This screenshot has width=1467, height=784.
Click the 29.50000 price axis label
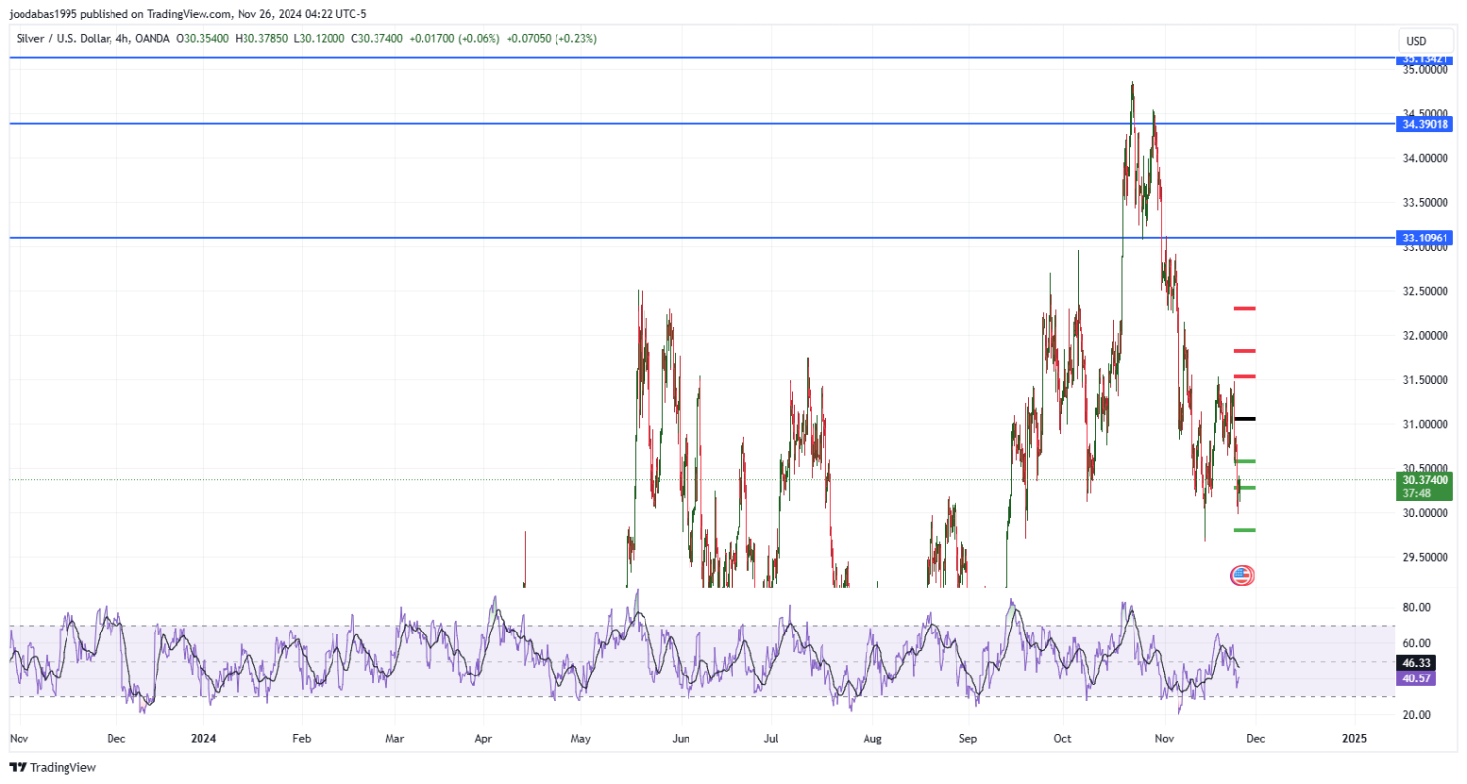point(1426,558)
